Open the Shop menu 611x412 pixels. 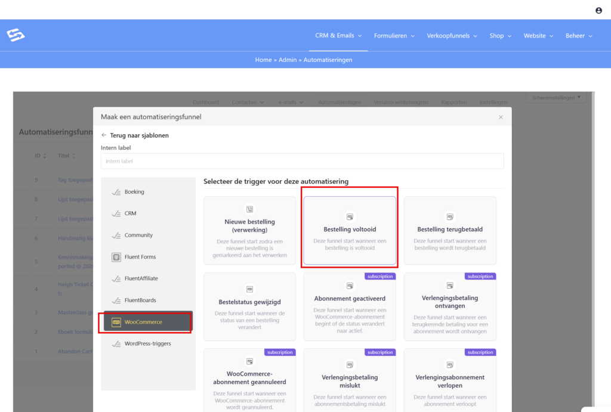pos(500,36)
